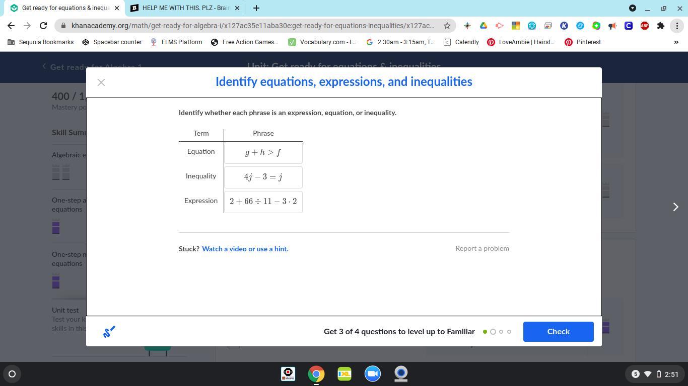
Task: Switch to 'HELP ME WITH THIS' Brainly tab
Action: (184, 8)
